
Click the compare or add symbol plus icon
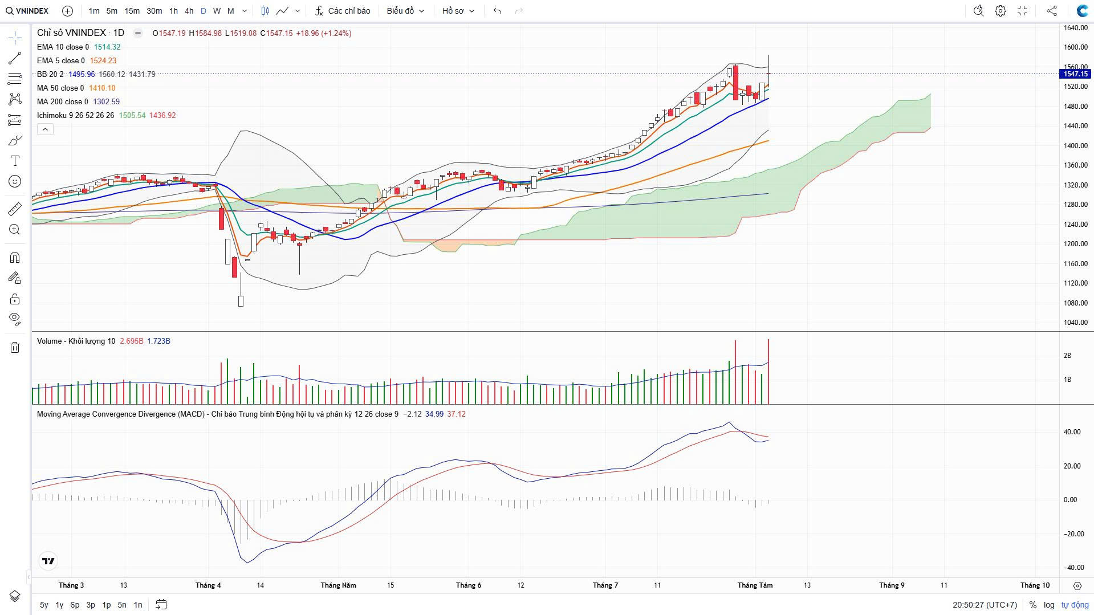(67, 11)
